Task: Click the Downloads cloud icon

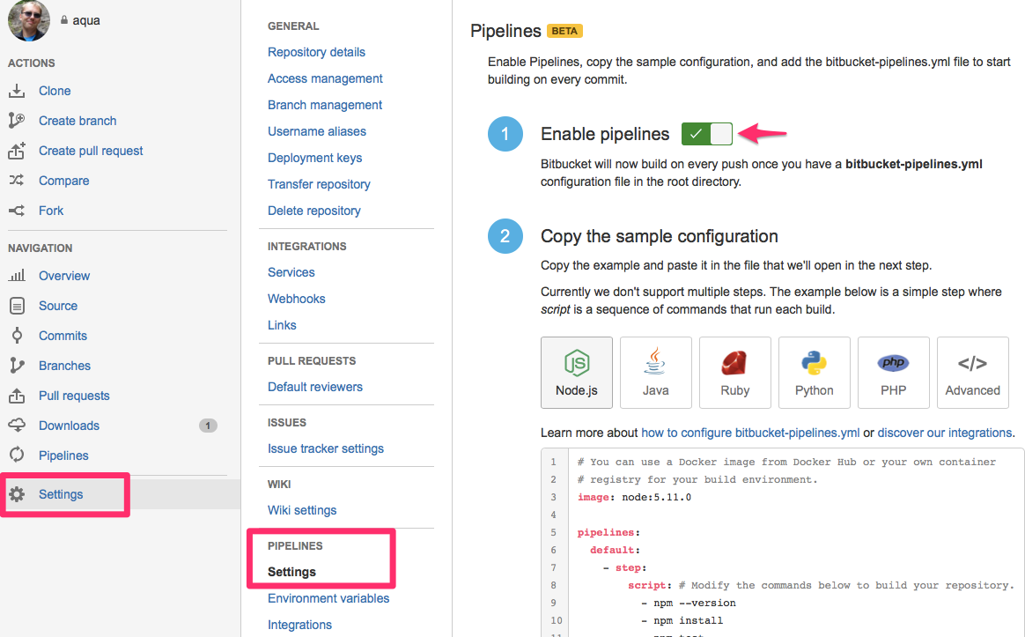Action: coord(17,425)
